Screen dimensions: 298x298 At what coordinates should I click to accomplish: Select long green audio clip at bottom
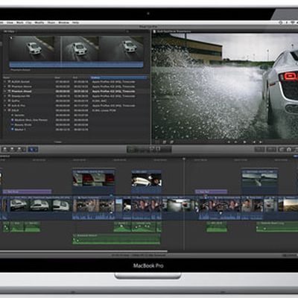click(116, 238)
